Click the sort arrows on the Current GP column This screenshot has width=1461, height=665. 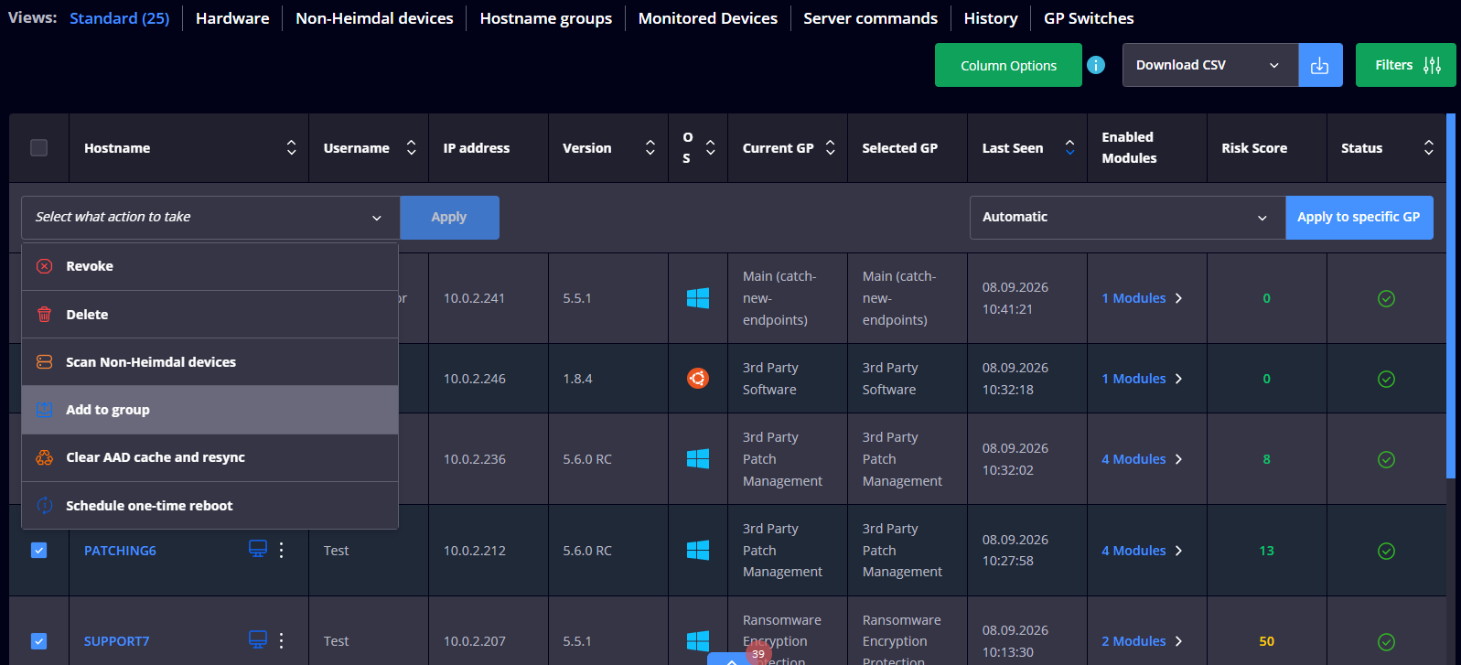[830, 147]
